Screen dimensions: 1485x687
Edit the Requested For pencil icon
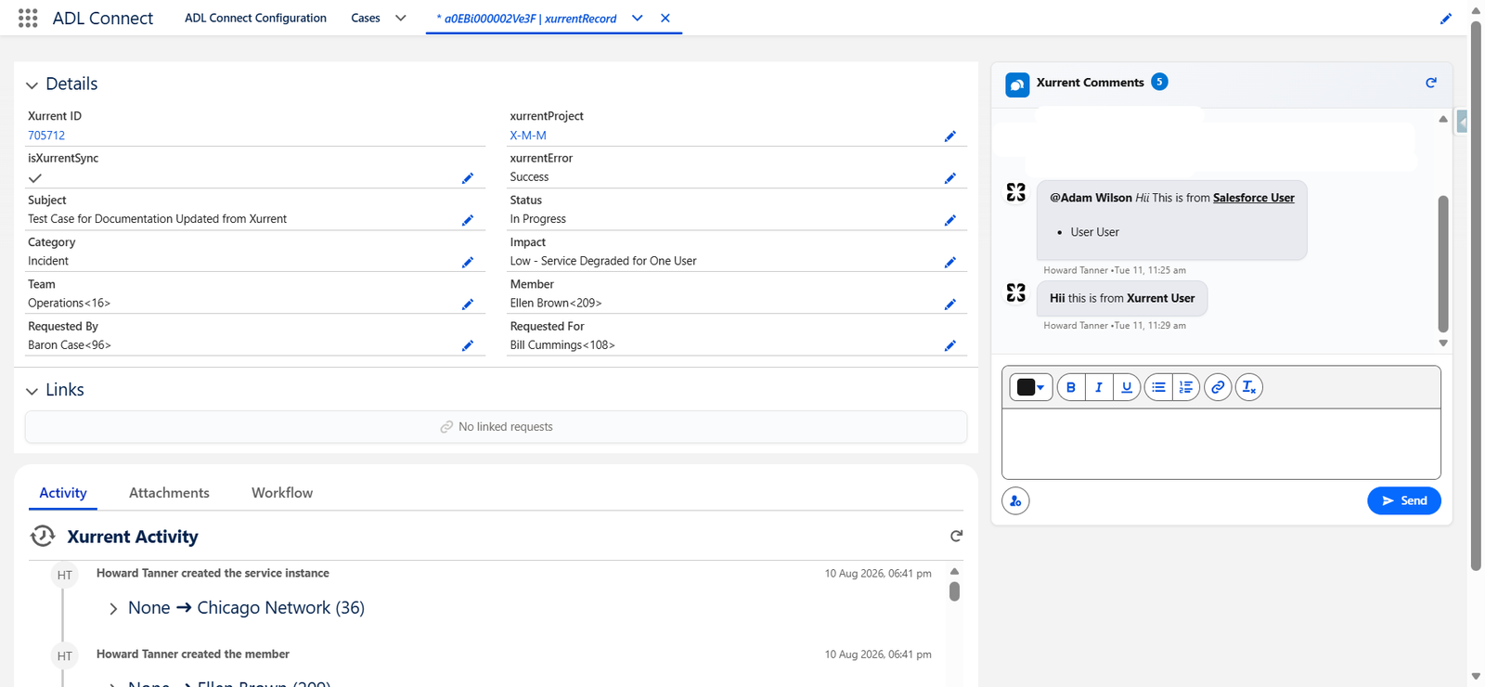(x=950, y=345)
